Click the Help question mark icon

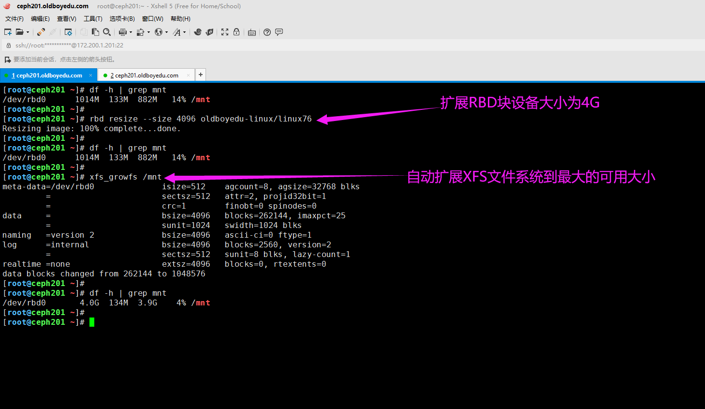[x=267, y=32]
